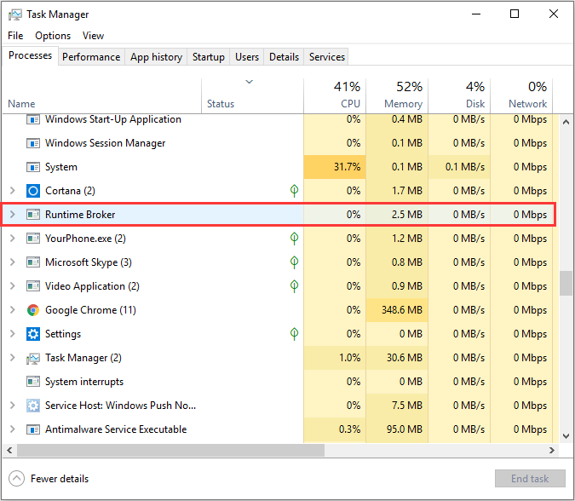
Task: Expand the YourPhone.exe (2) process group
Action: coord(13,239)
